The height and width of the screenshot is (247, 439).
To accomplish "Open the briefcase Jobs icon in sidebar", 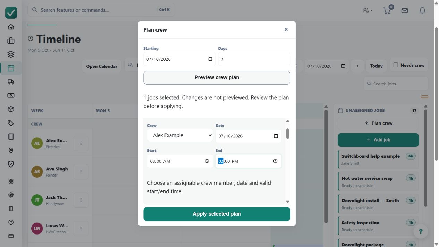I will 11,41.
